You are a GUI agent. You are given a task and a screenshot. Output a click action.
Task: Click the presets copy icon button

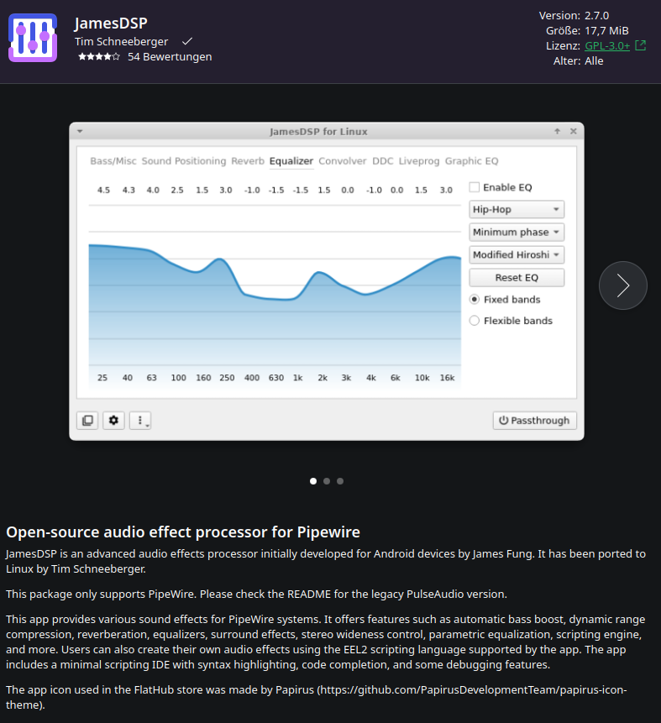click(87, 421)
